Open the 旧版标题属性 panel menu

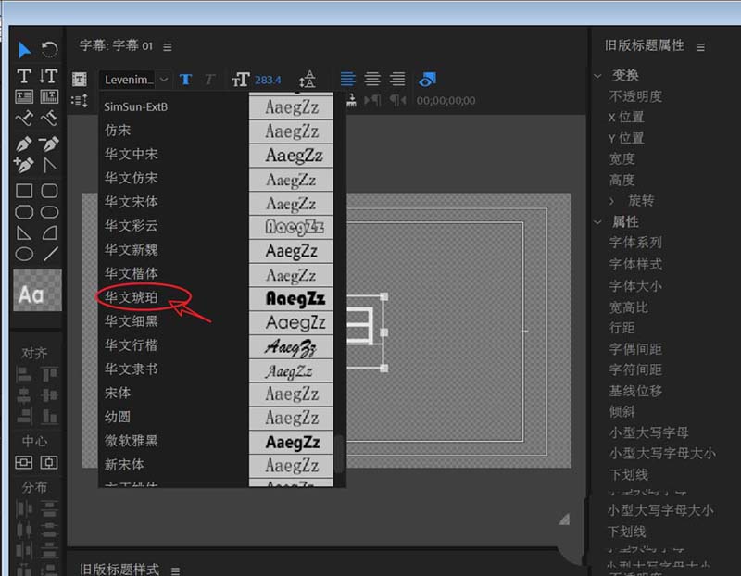pos(700,47)
